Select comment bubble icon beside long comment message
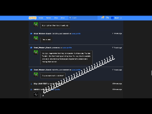The image size is (152, 114). (31, 47)
